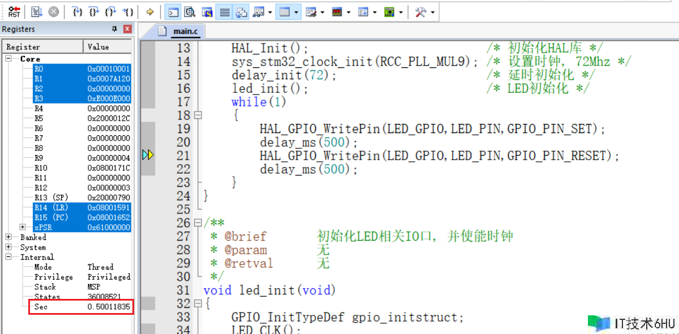Click the Step Out icon
The image size is (679, 334).
tap(111, 12)
